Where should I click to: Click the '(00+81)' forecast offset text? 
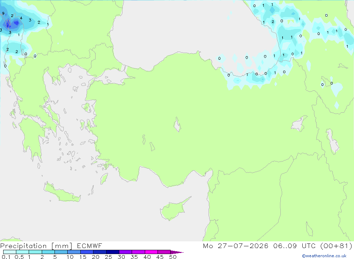tap(336, 246)
